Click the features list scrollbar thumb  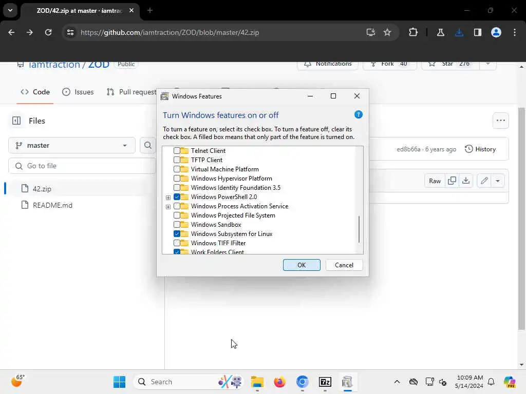(359, 229)
